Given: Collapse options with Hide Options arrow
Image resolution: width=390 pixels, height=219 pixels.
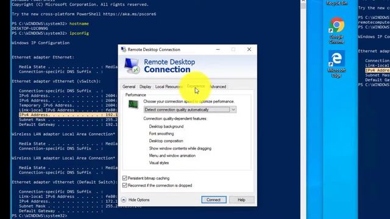Looking at the screenshot, I should point(124,200).
